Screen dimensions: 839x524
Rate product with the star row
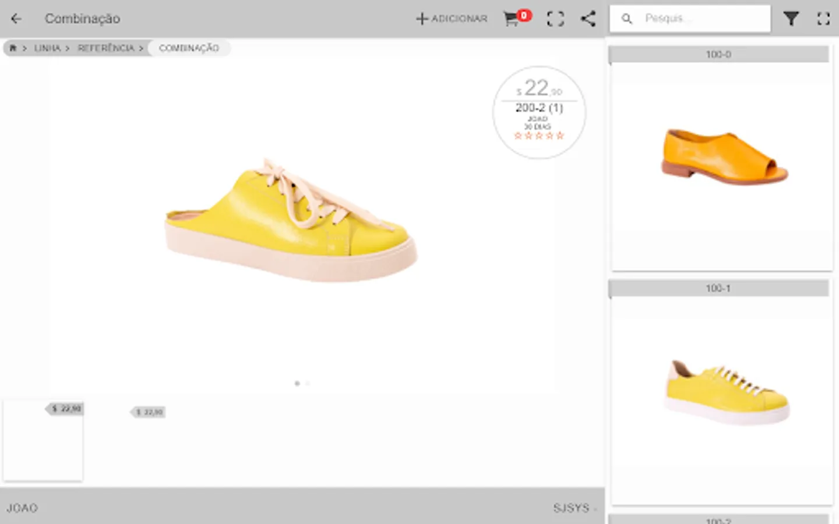coord(539,136)
